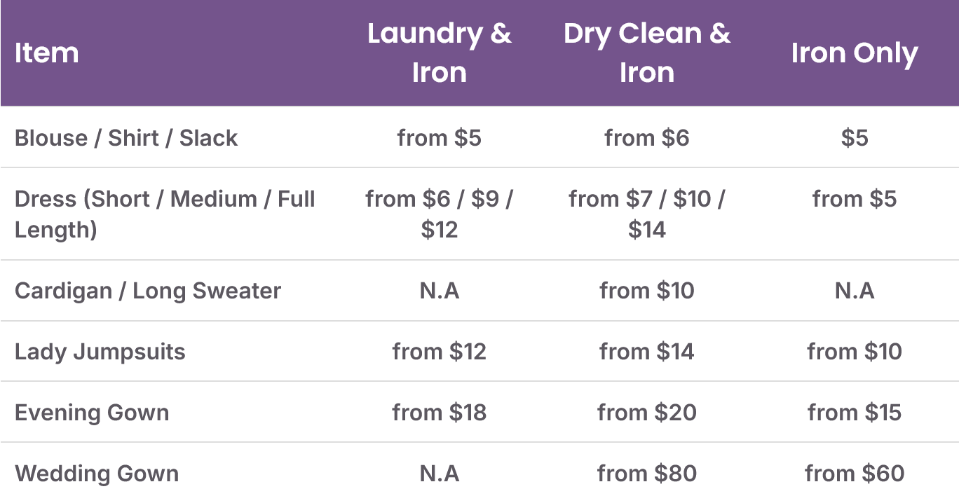This screenshot has height=503, width=959.
Task: Select the Wedding Gown row label
Action: (97, 474)
